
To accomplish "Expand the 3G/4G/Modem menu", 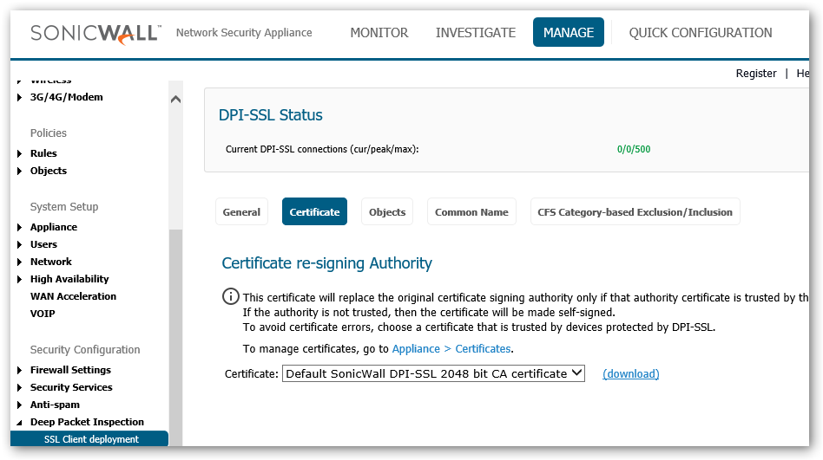I will click(x=66, y=97).
